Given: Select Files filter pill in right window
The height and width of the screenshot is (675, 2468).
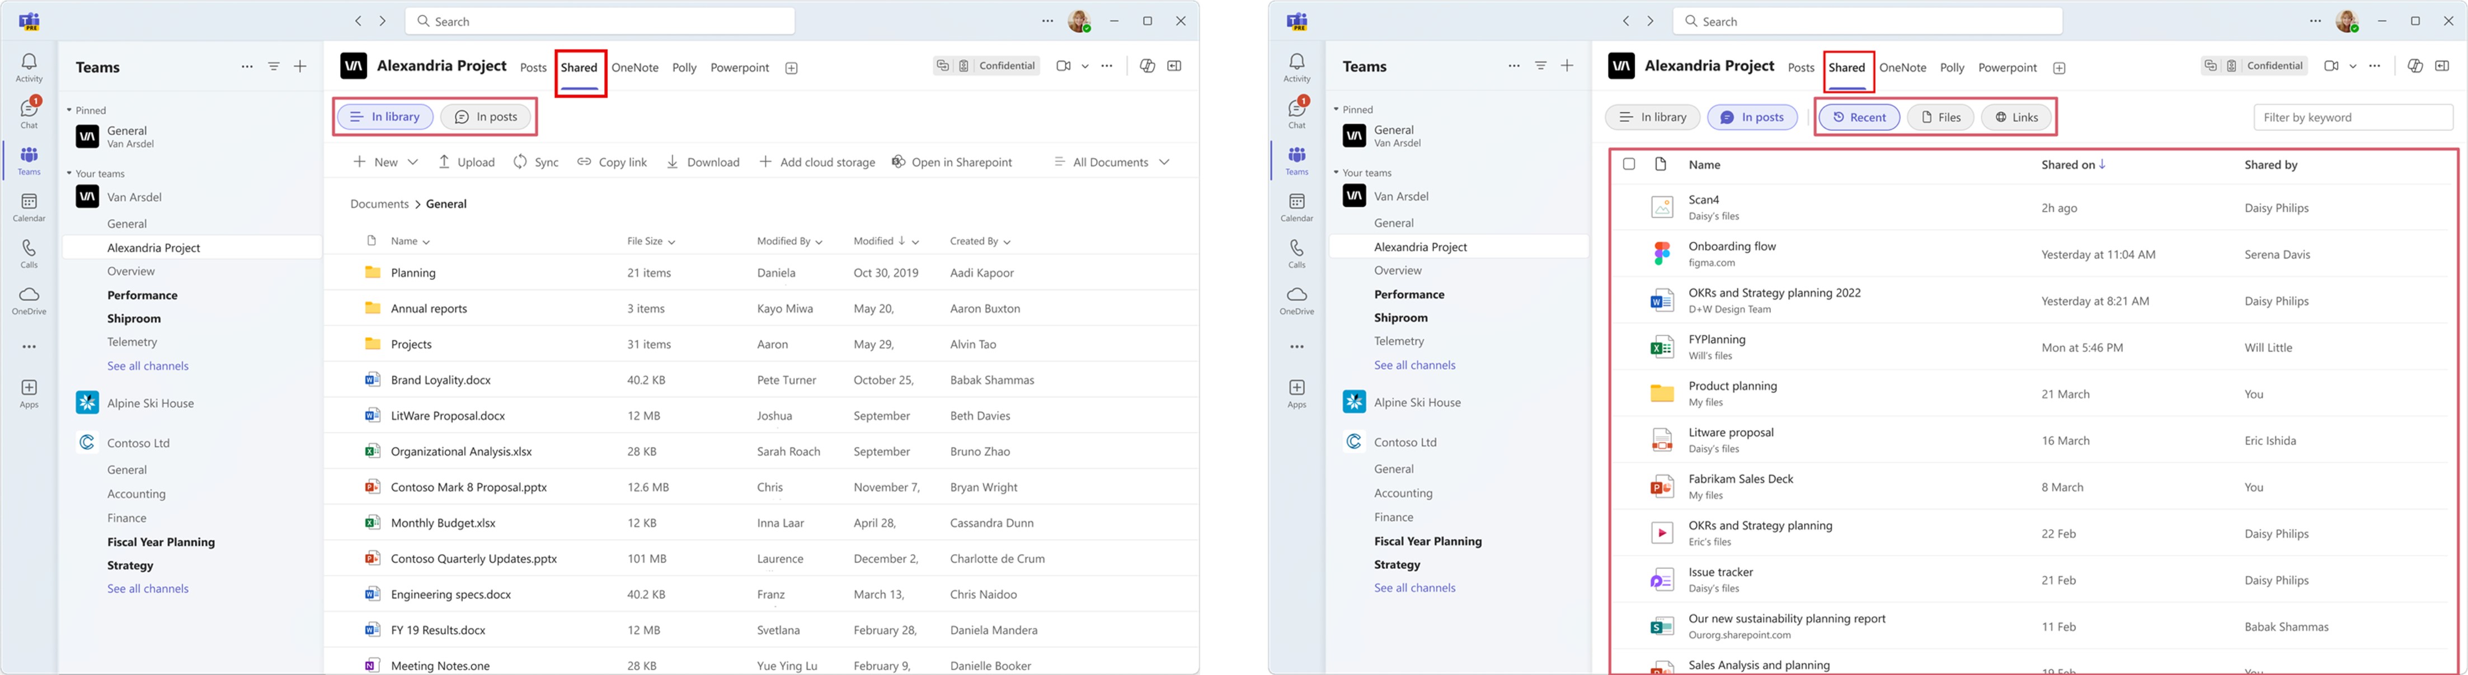Looking at the screenshot, I should (1940, 117).
